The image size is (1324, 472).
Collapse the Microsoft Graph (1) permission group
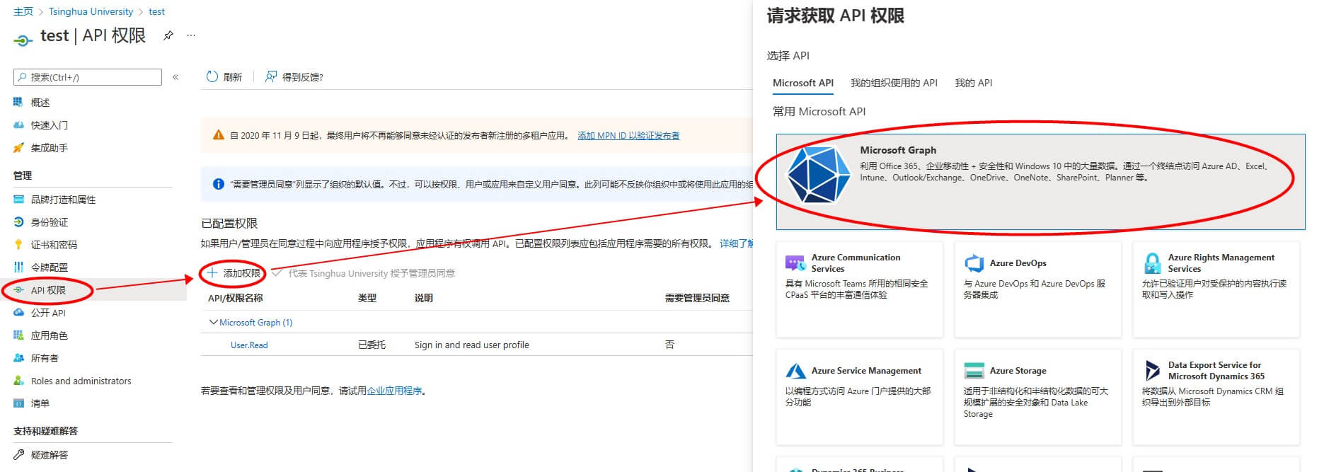212,323
